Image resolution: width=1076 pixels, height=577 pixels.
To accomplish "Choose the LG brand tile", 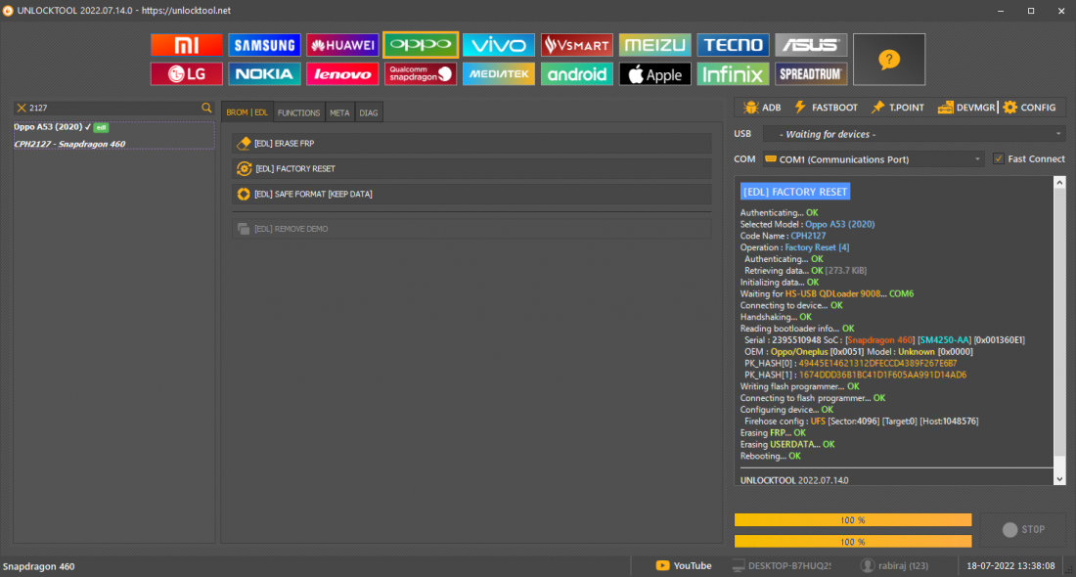I will tap(186, 74).
